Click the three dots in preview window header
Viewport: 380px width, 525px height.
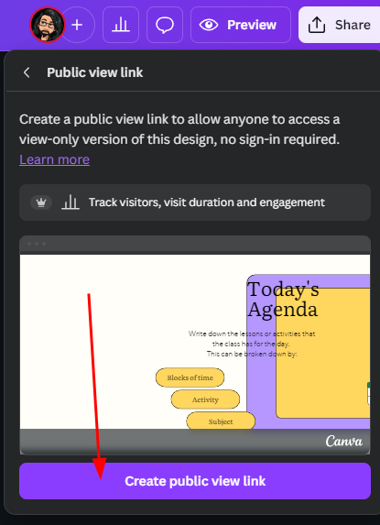tap(37, 244)
